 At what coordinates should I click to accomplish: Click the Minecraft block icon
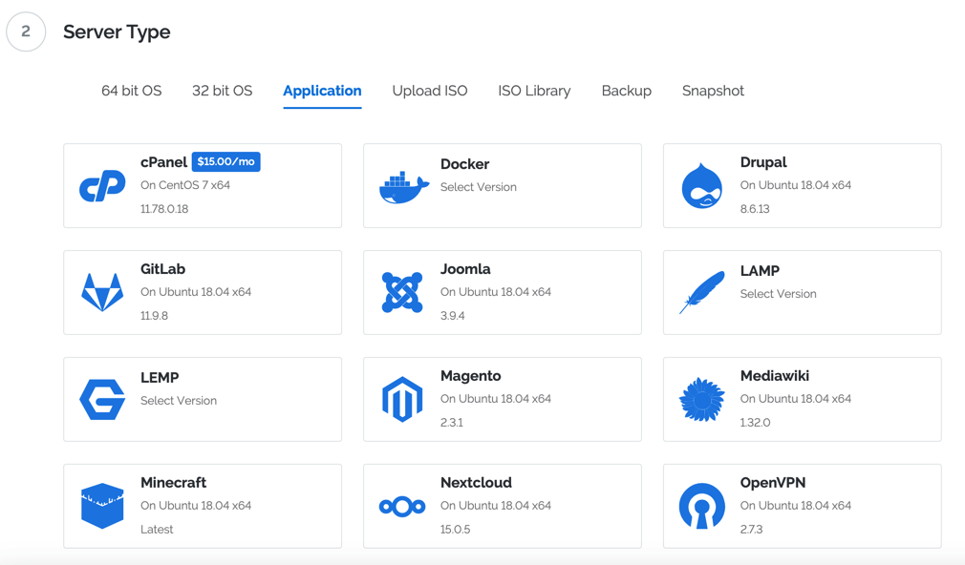pos(102,506)
